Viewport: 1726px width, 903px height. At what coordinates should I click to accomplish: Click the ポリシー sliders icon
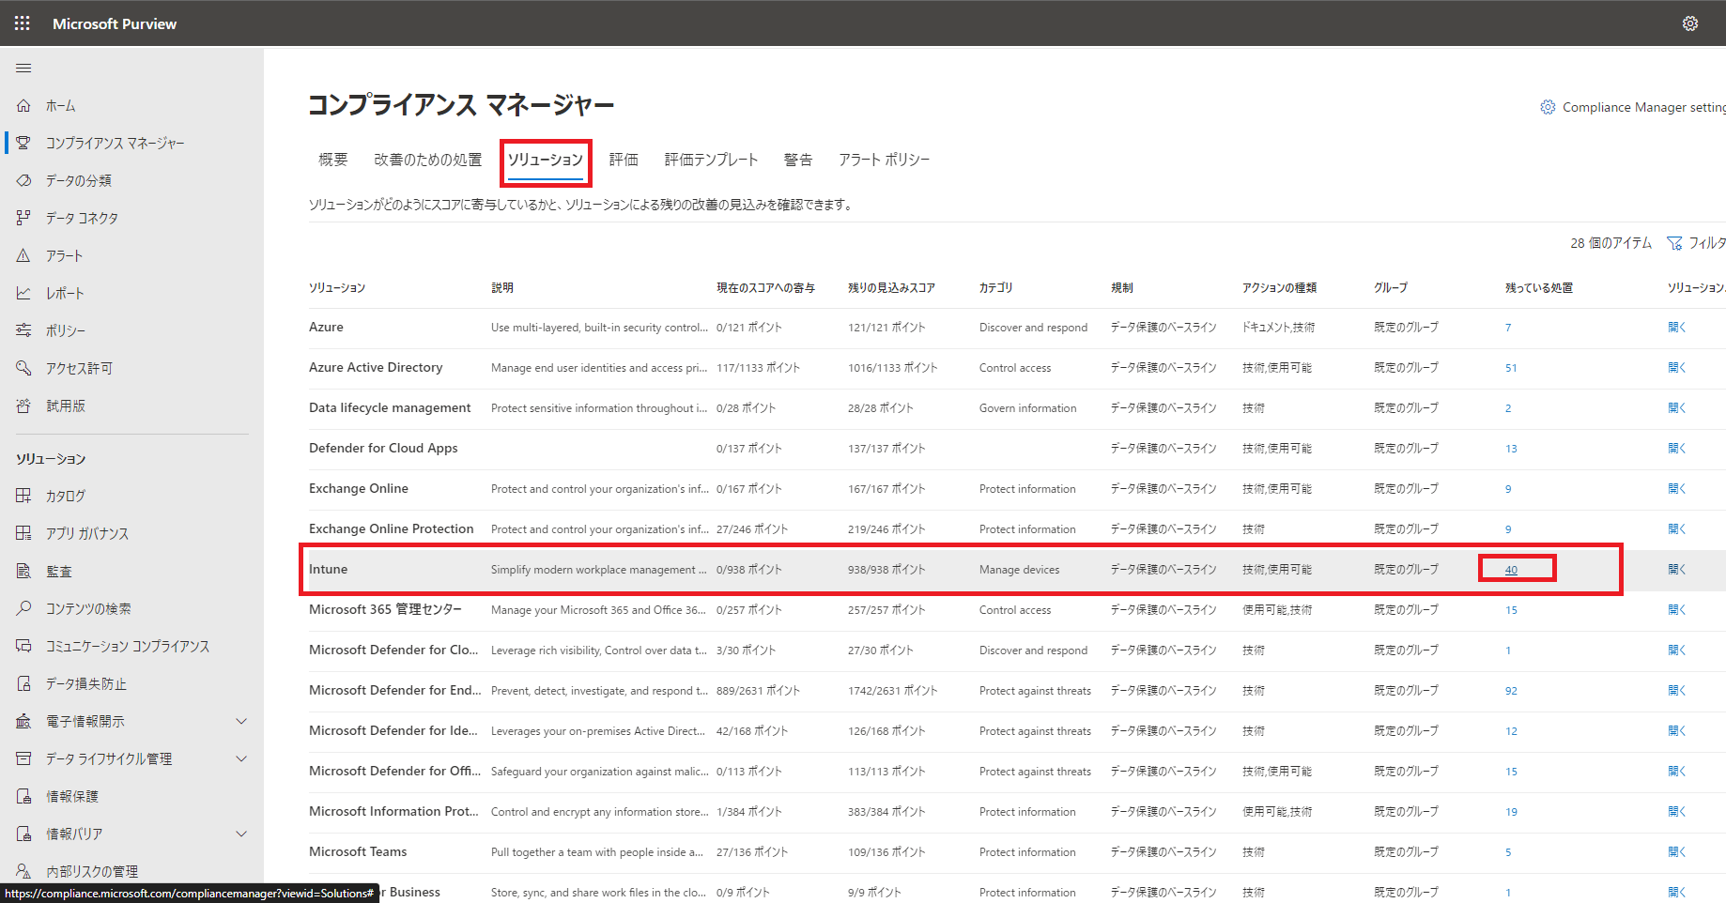23,330
